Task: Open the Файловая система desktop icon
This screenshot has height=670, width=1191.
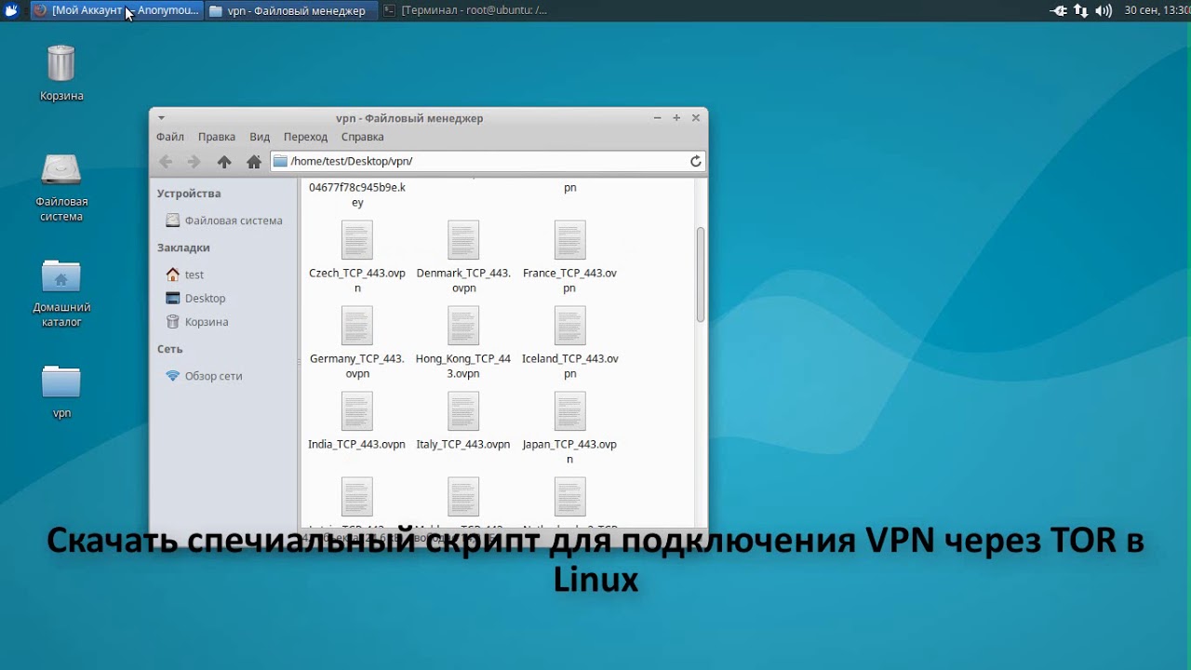Action: 61,169
